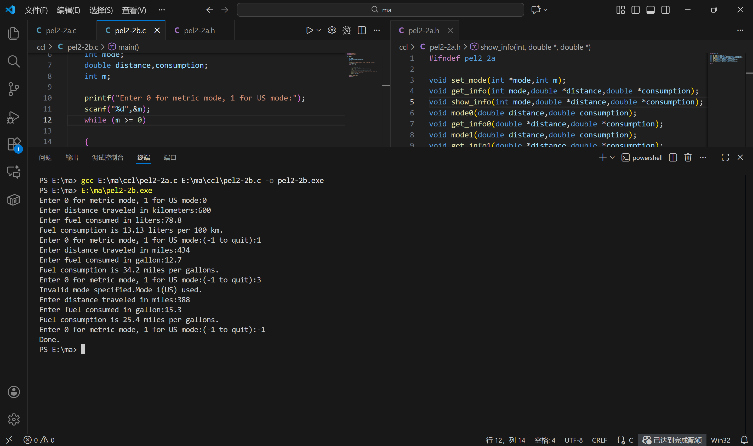This screenshot has width=753, height=446.
Task: Switch to the pel2-2a.c editor tab
Action: click(61, 30)
